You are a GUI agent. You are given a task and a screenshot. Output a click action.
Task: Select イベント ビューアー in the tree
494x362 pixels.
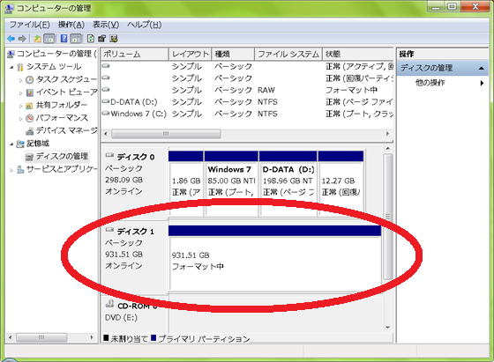coord(62,92)
